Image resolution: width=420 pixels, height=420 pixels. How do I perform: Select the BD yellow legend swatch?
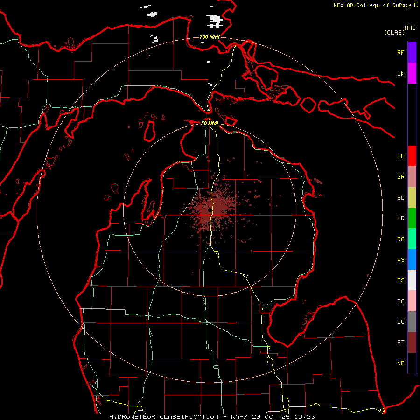(x=412, y=198)
